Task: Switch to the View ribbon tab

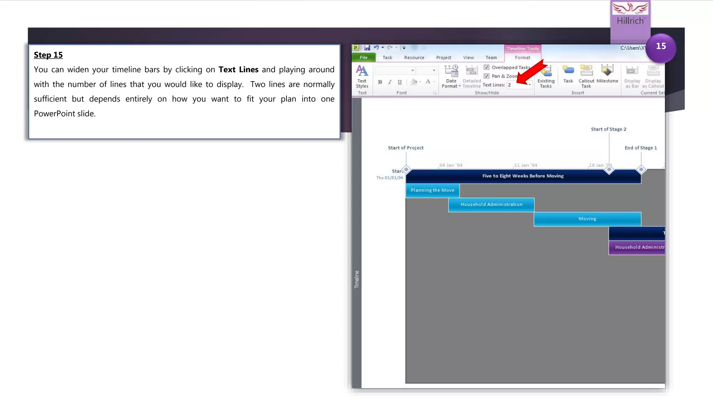Action: (468, 57)
